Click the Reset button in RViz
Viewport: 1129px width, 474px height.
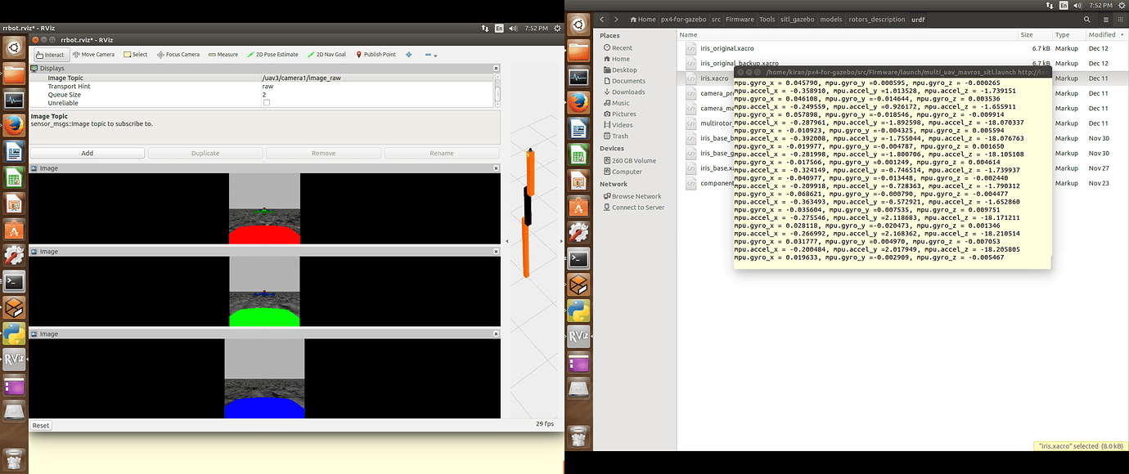pos(40,425)
